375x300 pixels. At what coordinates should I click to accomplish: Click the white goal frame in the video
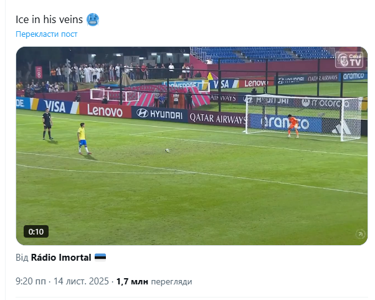[304, 117]
